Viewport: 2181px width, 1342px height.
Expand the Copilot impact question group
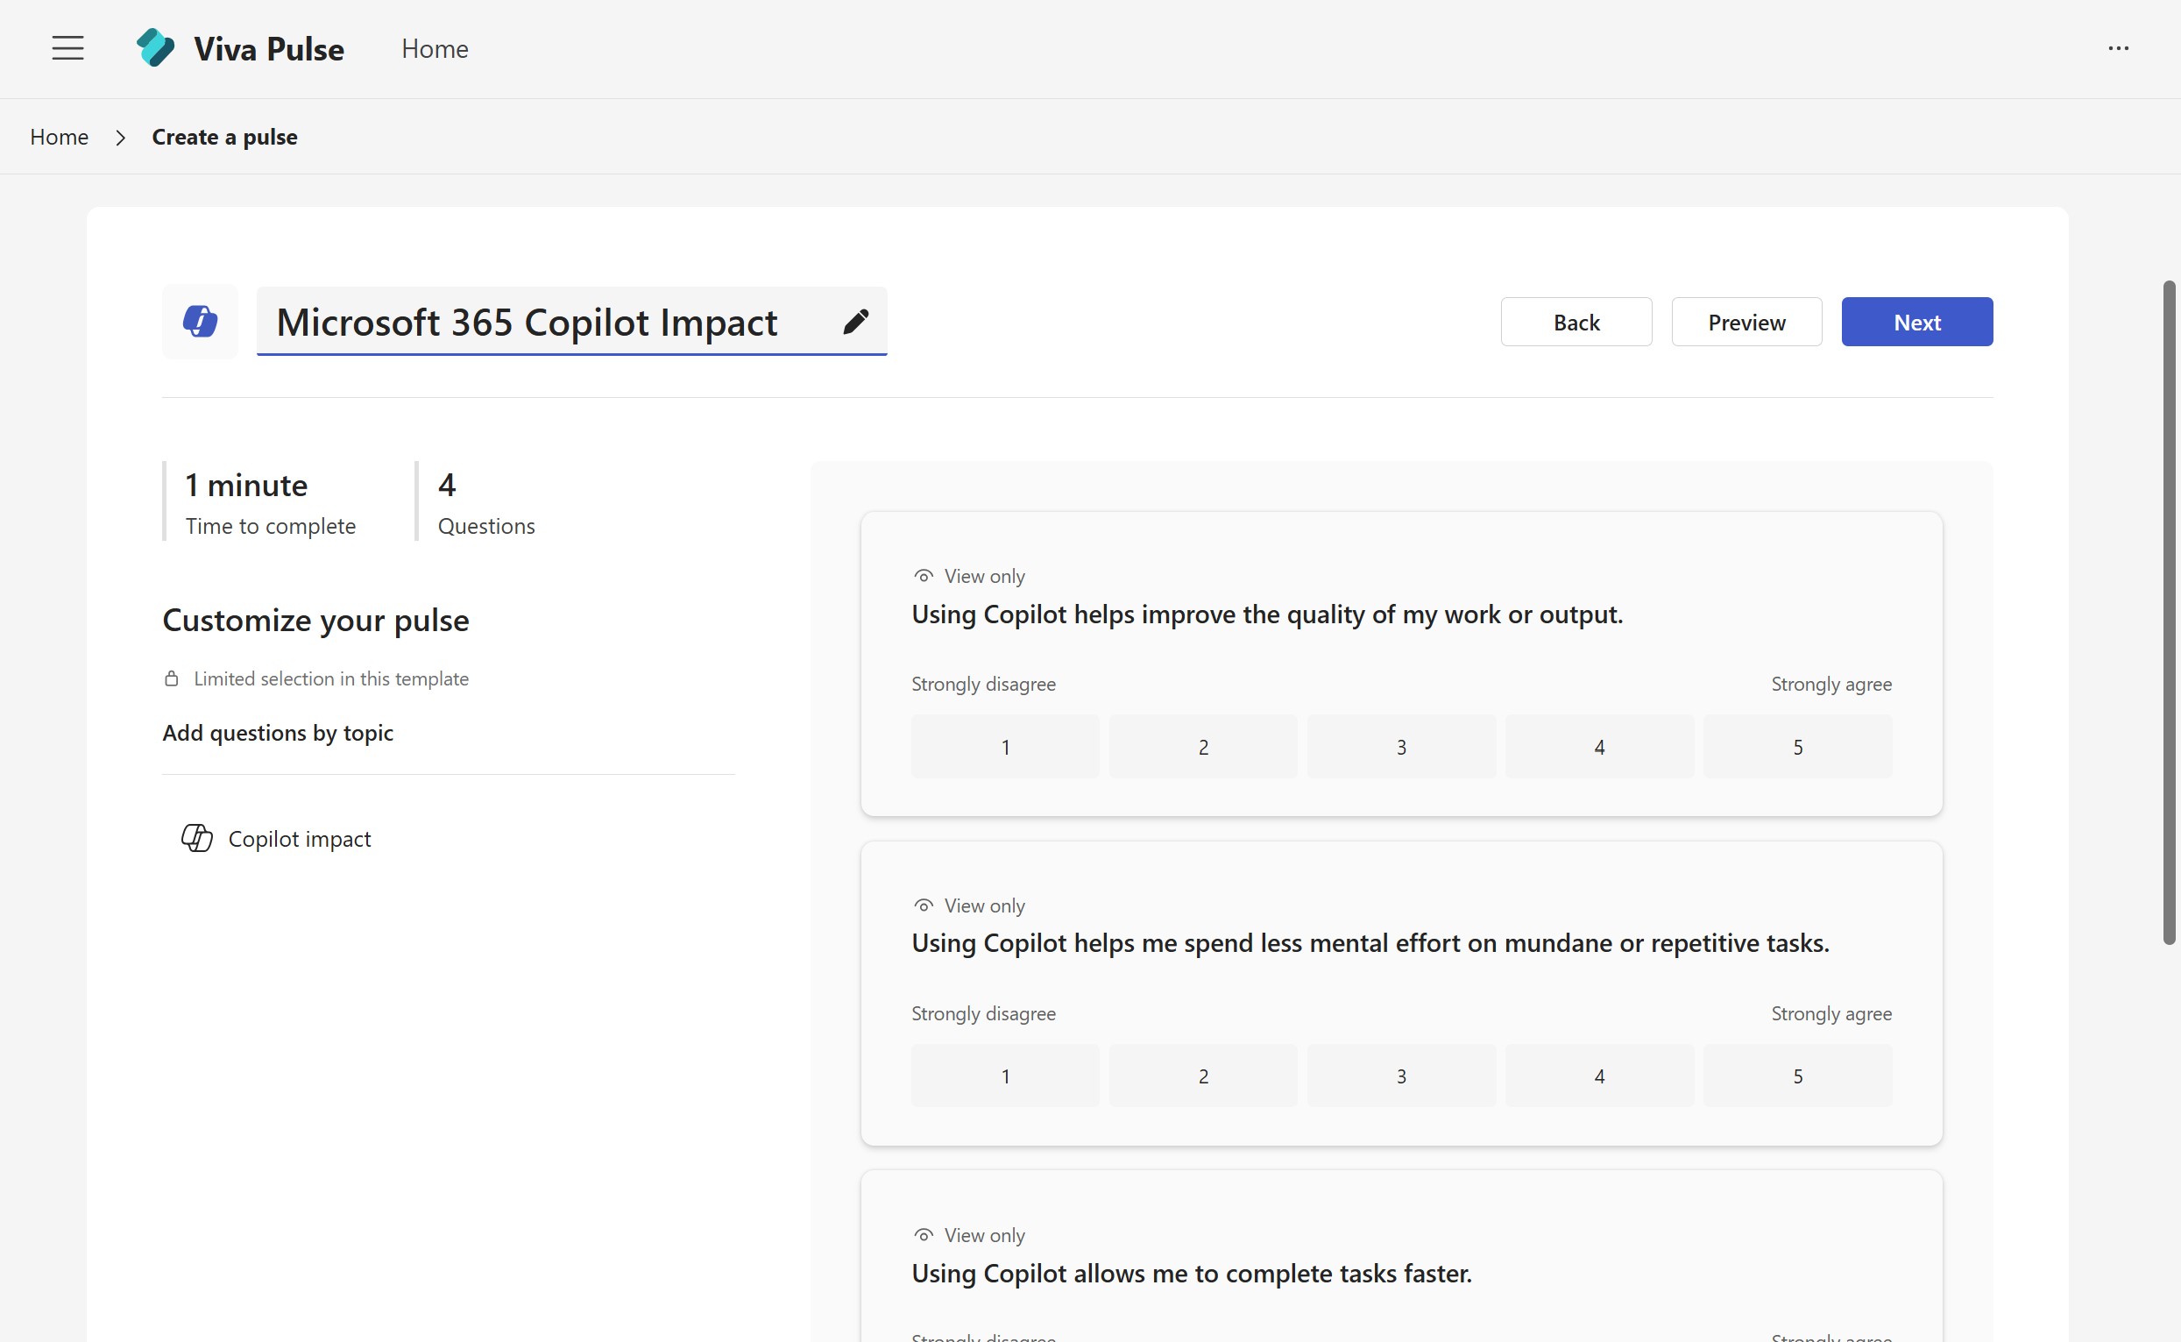pos(300,838)
